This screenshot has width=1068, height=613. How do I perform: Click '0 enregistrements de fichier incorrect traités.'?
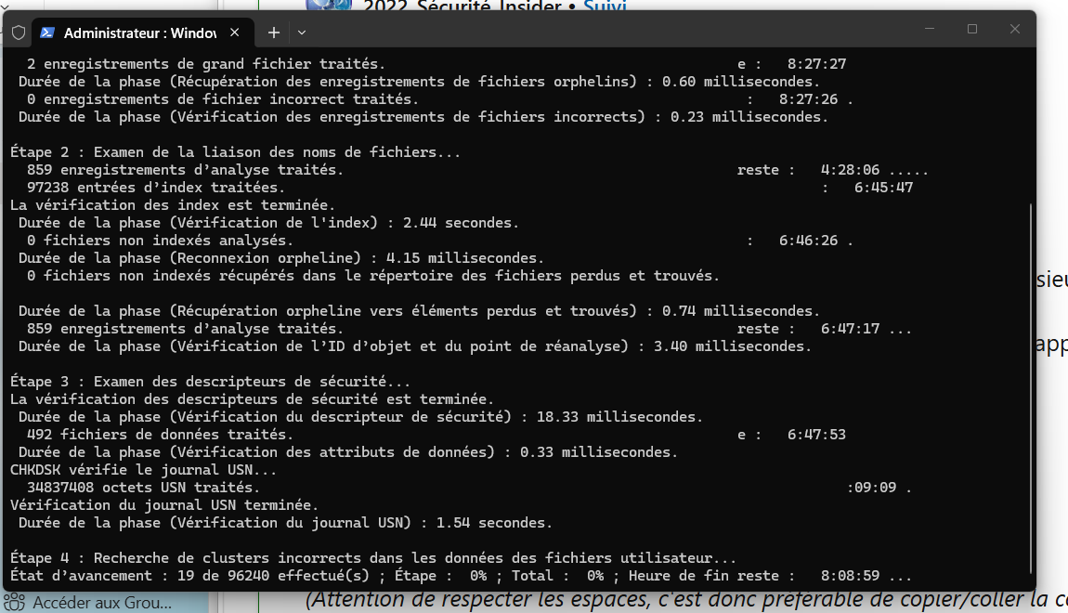[x=223, y=99]
